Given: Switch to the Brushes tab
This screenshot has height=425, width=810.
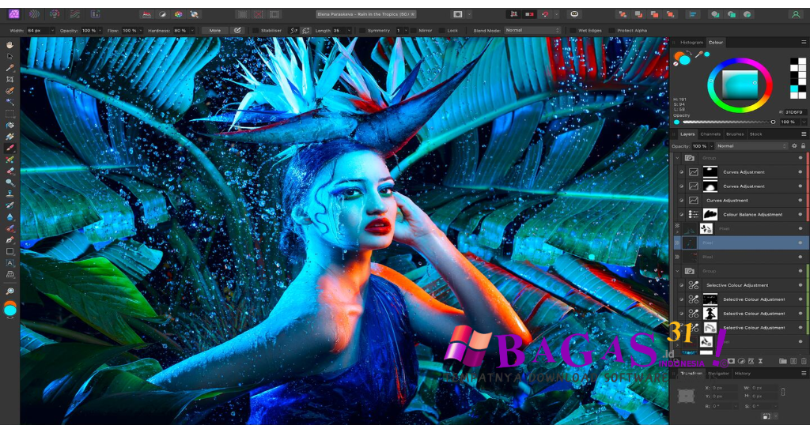Looking at the screenshot, I should tap(735, 134).
